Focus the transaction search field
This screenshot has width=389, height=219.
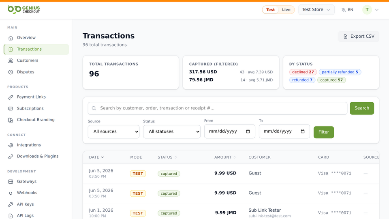click(217, 108)
